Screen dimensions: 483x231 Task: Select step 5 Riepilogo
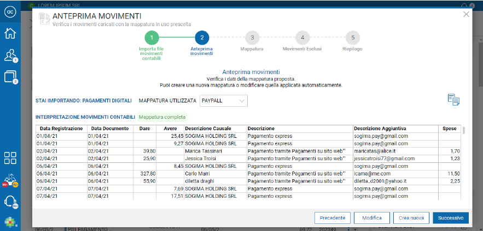pyautogui.click(x=353, y=38)
